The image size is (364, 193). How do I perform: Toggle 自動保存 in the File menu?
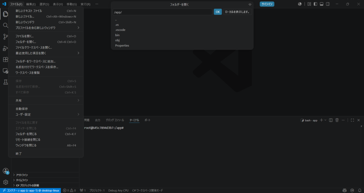point(46,109)
